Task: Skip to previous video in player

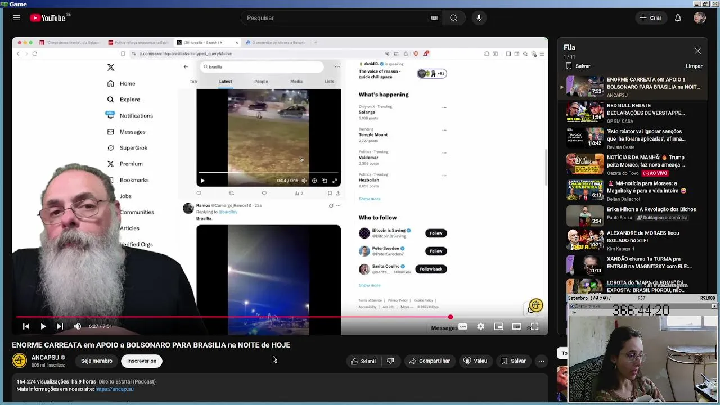Action: pos(26,326)
